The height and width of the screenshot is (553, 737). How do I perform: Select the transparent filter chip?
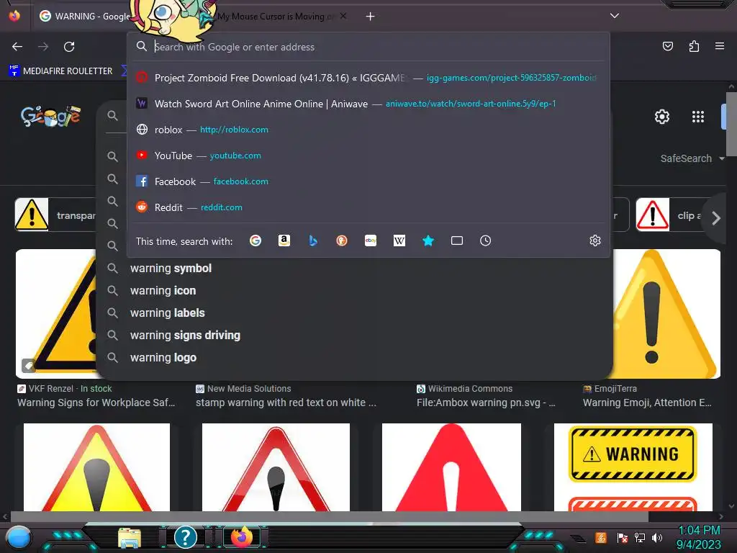point(55,215)
